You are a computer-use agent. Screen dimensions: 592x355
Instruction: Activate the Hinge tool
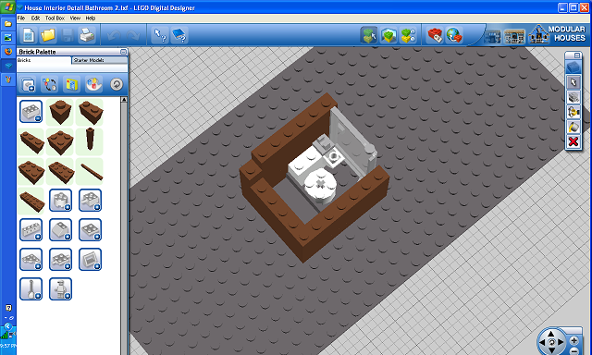point(573,112)
